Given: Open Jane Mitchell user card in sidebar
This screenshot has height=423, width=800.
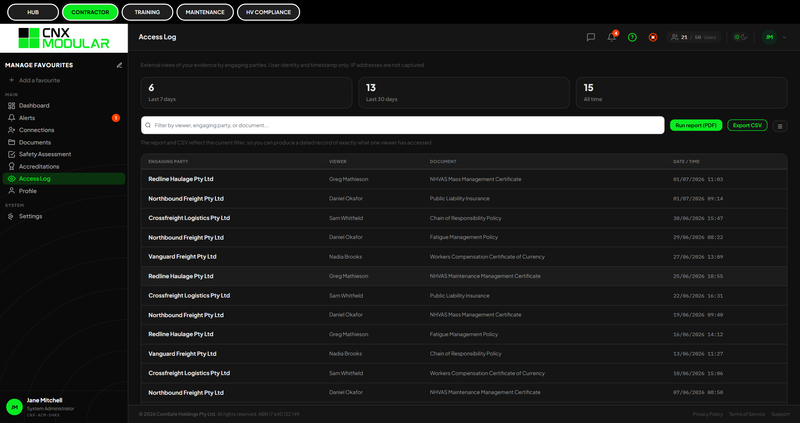Looking at the screenshot, I should coord(64,407).
